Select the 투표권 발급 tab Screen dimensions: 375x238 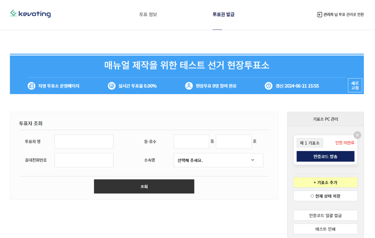(x=223, y=14)
